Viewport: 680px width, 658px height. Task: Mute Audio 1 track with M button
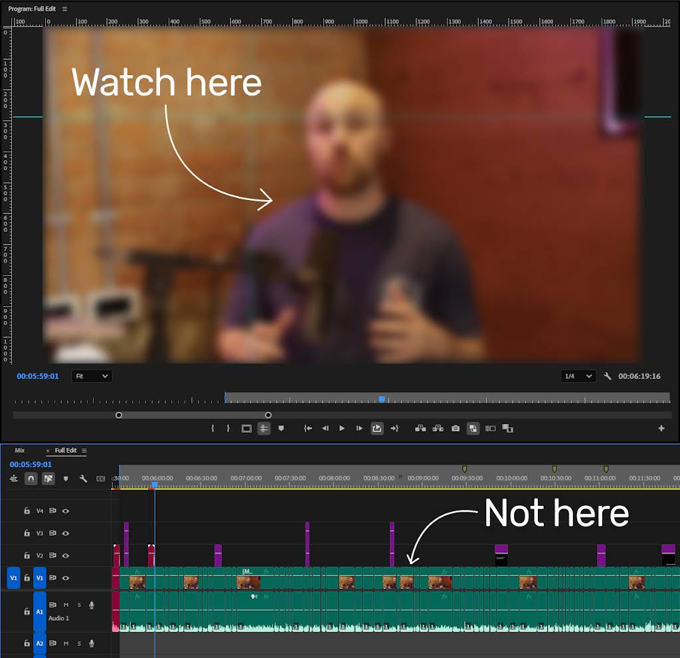click(x=66, y=605)
